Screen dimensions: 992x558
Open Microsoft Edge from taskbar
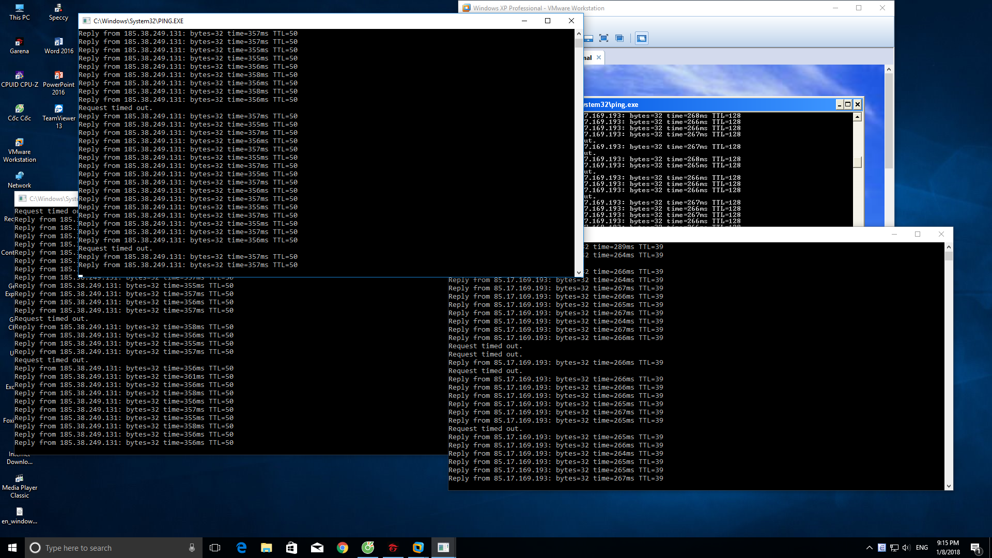click(241, 548)
